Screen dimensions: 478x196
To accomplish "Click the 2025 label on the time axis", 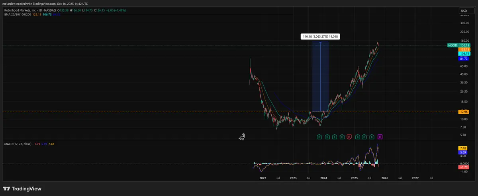I will [x=355, y=179].
